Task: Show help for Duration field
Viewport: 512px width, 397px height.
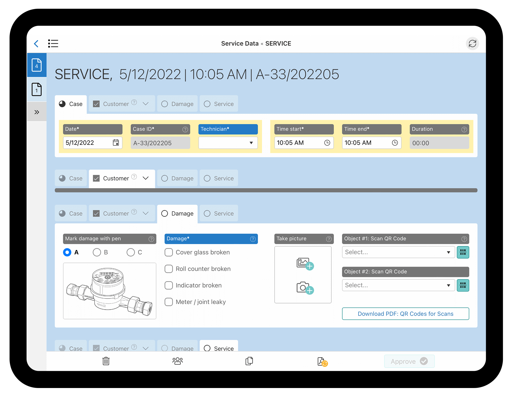Action: coord(464,129)
